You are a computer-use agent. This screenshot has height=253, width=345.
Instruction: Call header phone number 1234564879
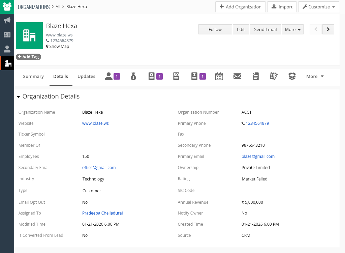[x=60, y=40]
